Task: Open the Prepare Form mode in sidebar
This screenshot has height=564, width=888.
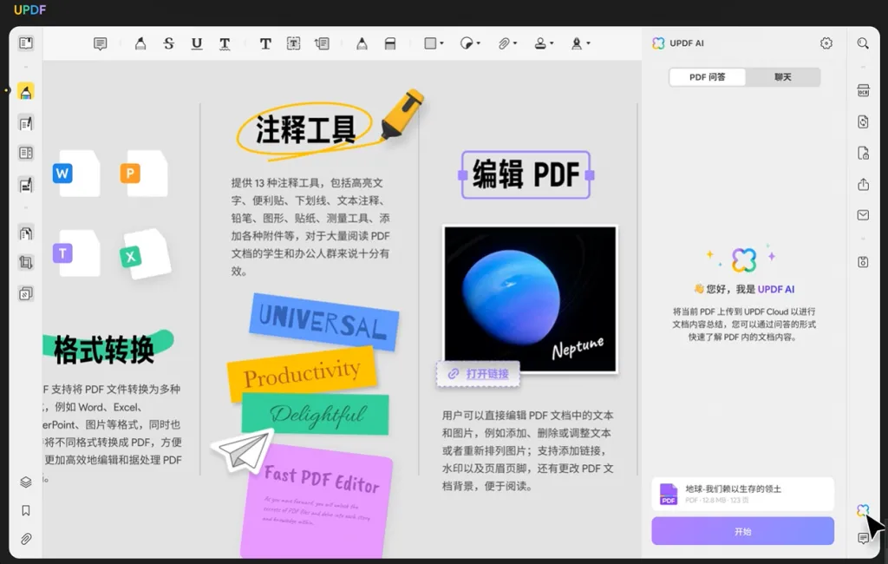Action: pos(25,153)
